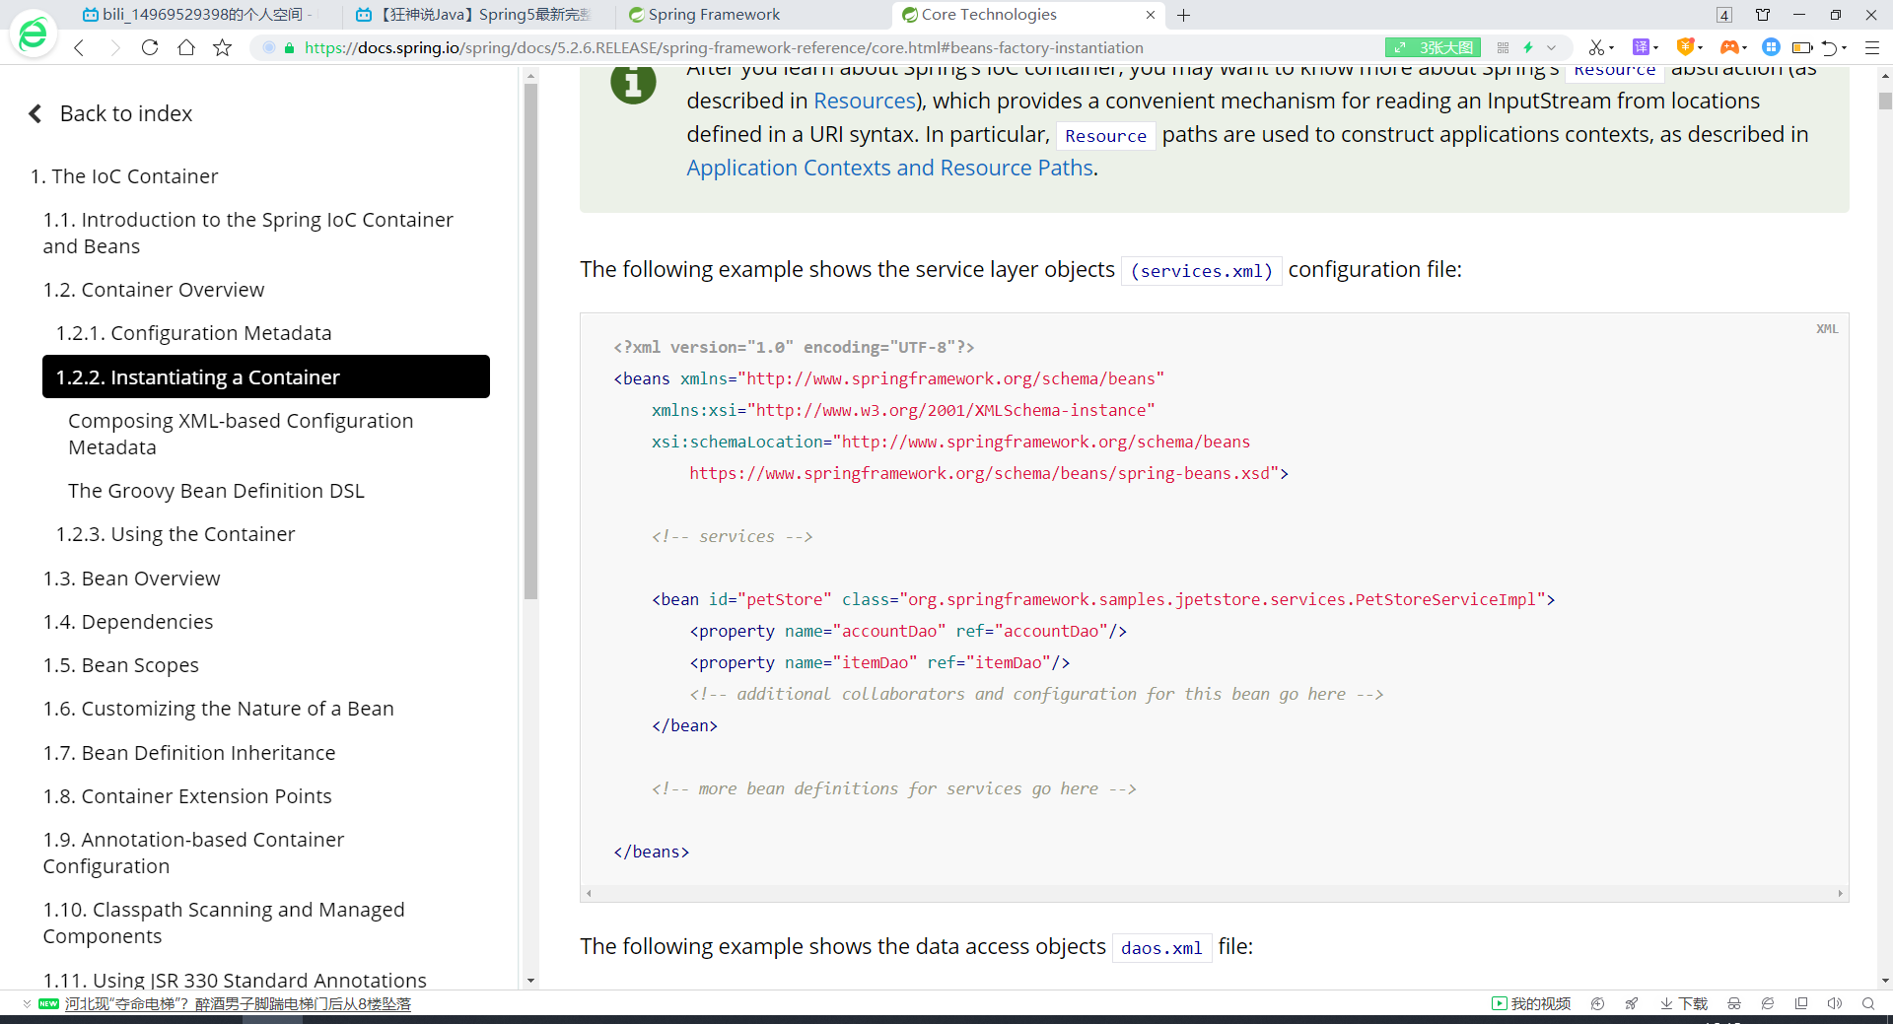The width and height of the screenshot is (1893, 1024).
Task: Open the rocket accelerator icon in status bar
Action: pos(1632,1003)
